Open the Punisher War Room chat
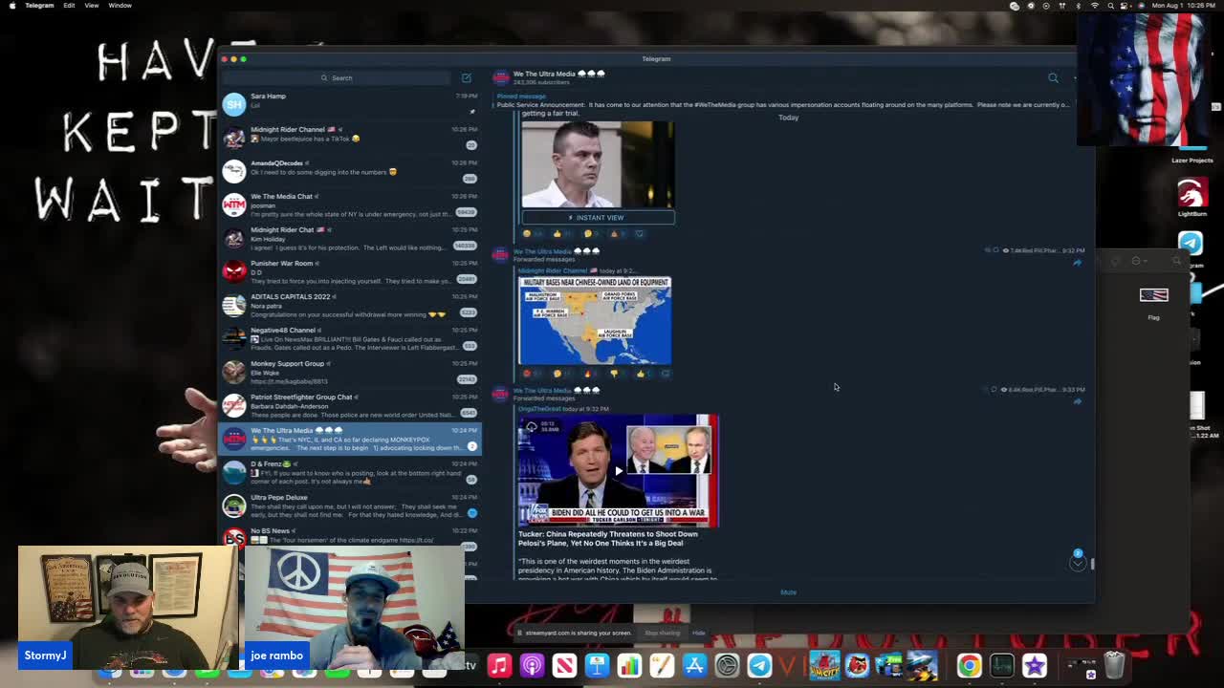Screen dimensions: 1224x688 click(x=350, y=270)
